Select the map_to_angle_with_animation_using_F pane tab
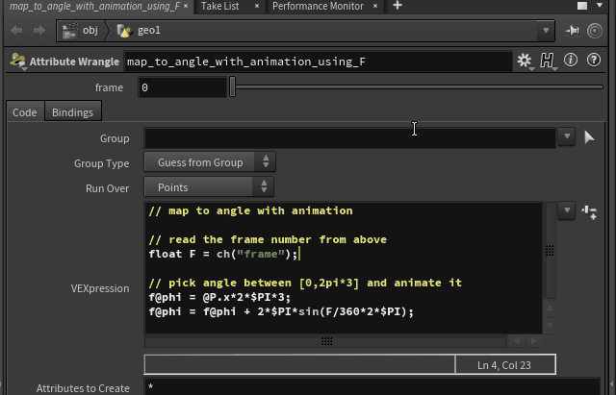 click(94, 6)
